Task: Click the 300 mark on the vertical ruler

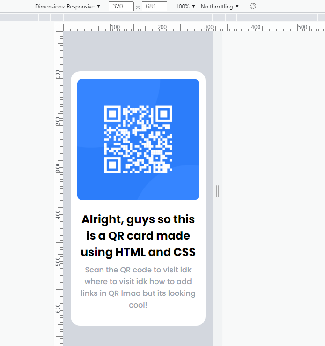Action: (x=58, y=168)
